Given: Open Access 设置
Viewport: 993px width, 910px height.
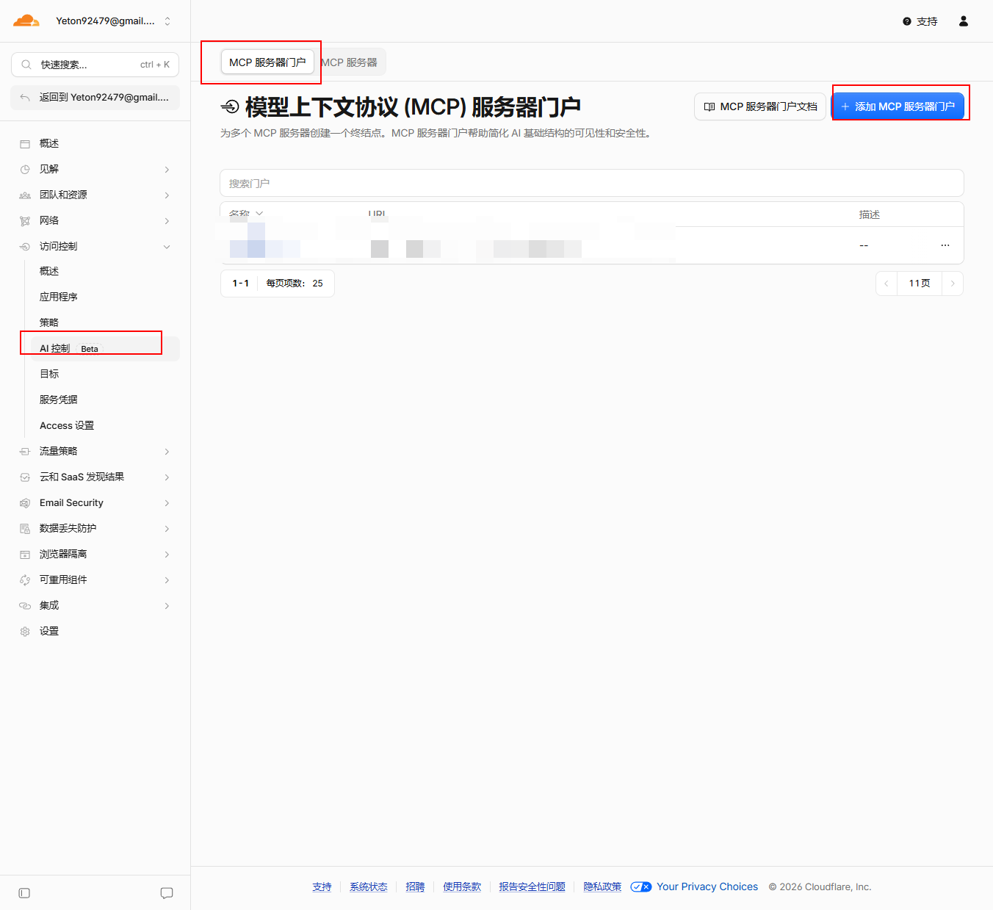Looking at the screenshot, I should click(106, 425).
